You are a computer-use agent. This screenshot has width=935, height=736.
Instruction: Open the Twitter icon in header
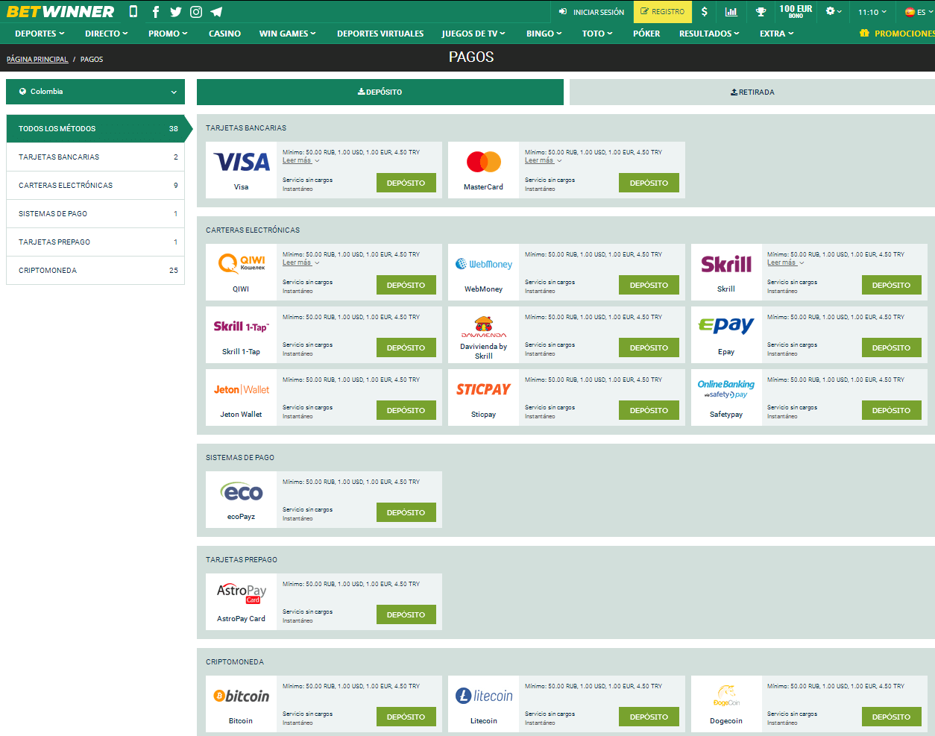click(175, 12)
